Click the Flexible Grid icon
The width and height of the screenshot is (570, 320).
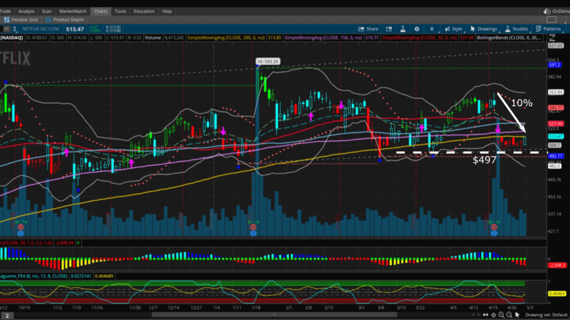point(7,19)
